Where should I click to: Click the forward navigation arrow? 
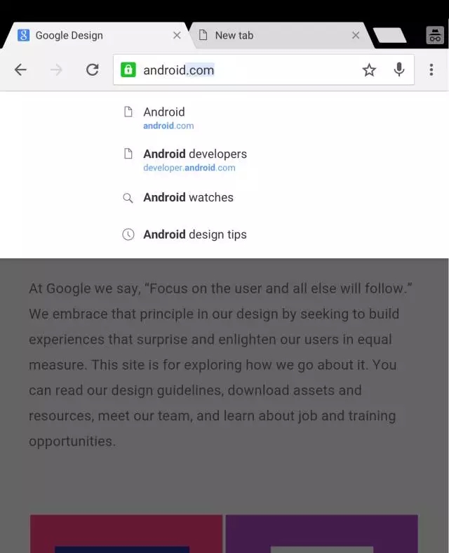point(56,69)
